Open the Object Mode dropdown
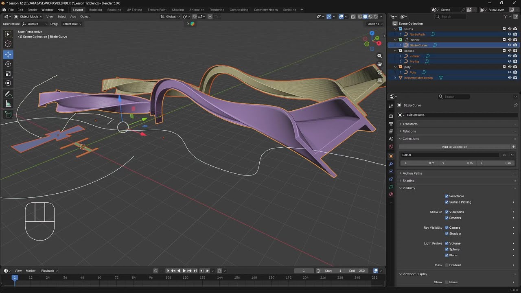 point(28,17)
